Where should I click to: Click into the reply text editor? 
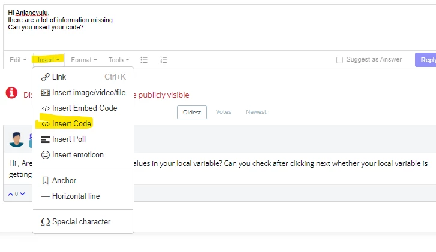[x=219, y=28]
